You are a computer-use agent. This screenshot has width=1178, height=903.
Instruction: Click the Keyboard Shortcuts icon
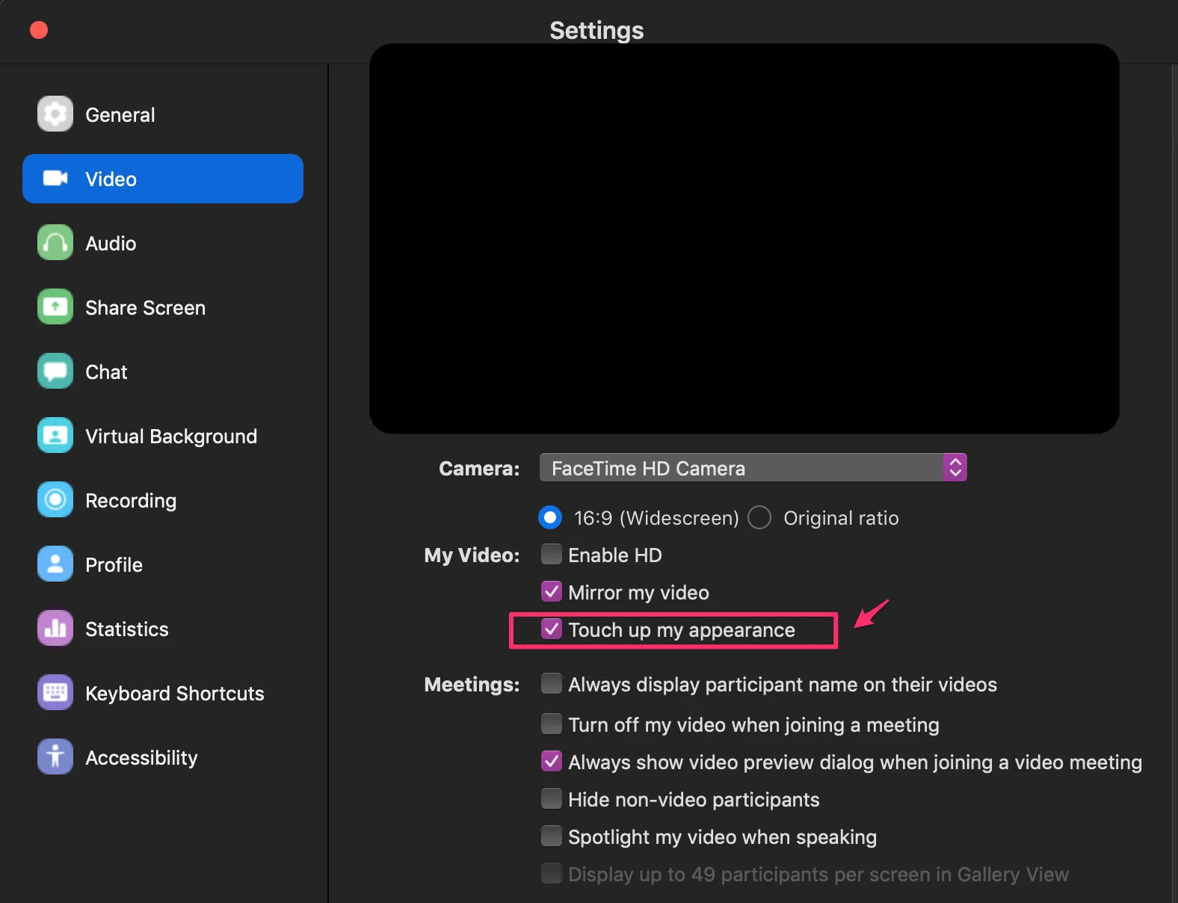55,692
